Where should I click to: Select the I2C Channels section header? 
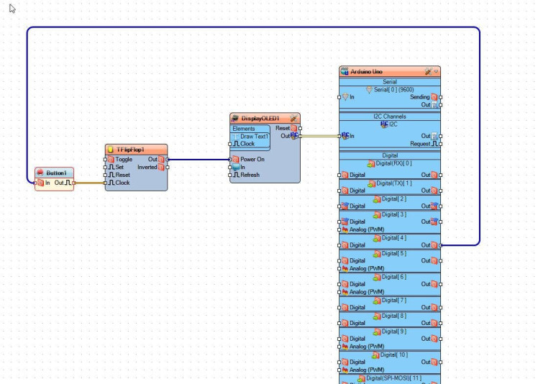[x=390, y=116]
